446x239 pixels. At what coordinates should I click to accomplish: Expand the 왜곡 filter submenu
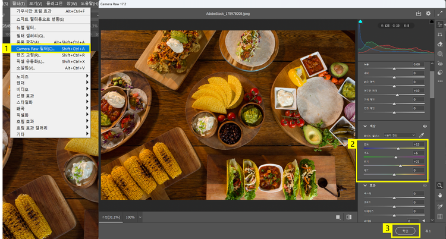coord(51,108)
